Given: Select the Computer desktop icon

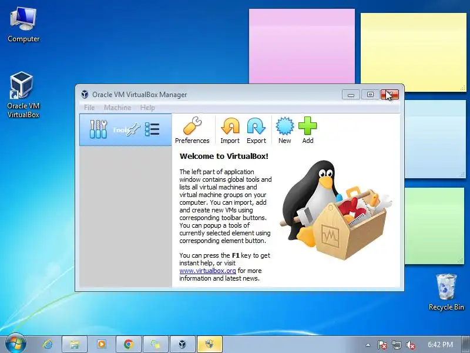Looking at the screenshot, I should point(23,25).
